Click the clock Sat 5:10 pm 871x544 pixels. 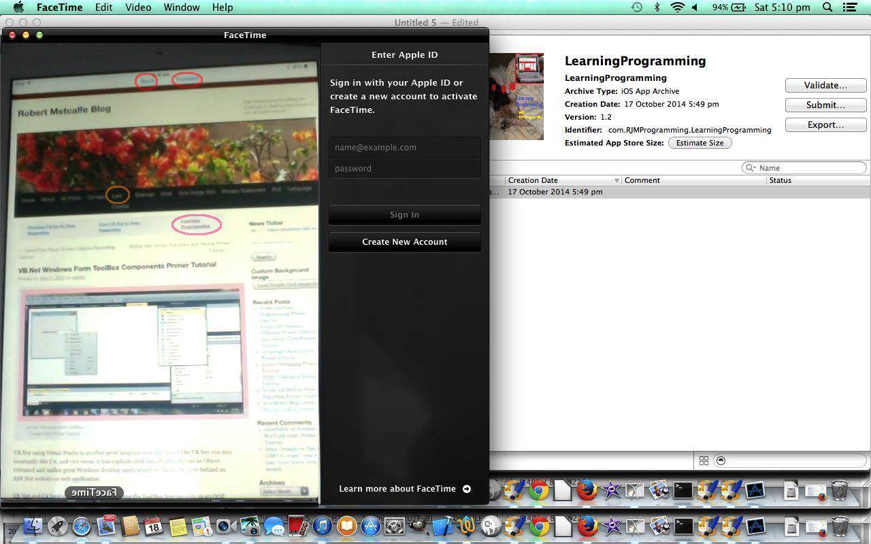coord(783,7)
